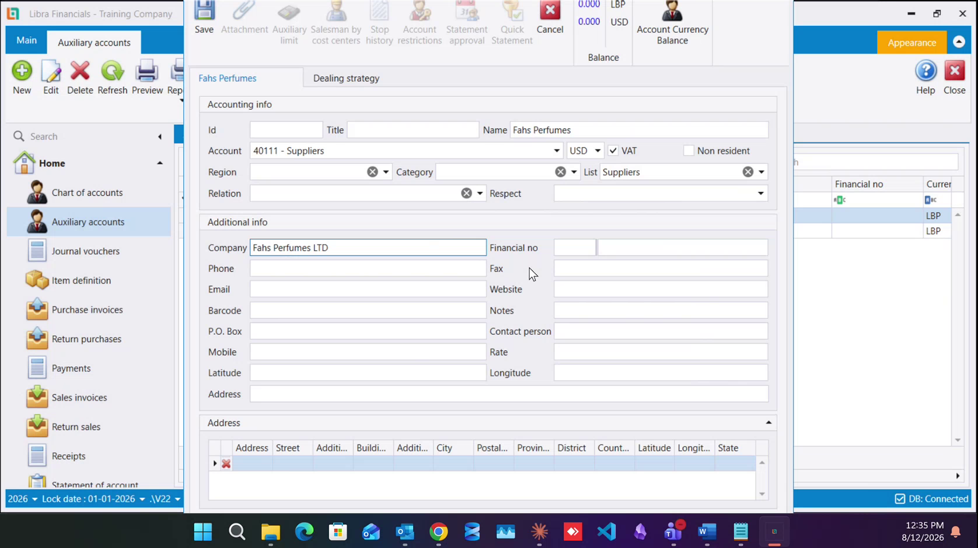The image size is (978, 548).
Task: Open Item definition in sidebar
Action: click(81, 280)
